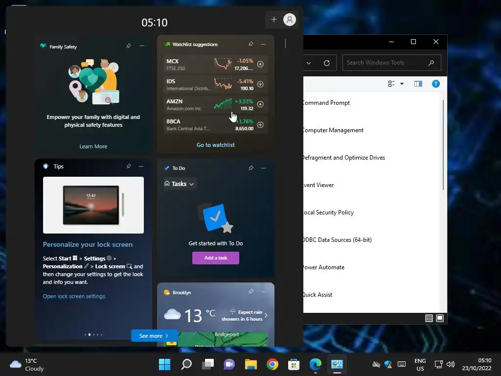Select the AMZN Amazon.com Inc row

216,105
